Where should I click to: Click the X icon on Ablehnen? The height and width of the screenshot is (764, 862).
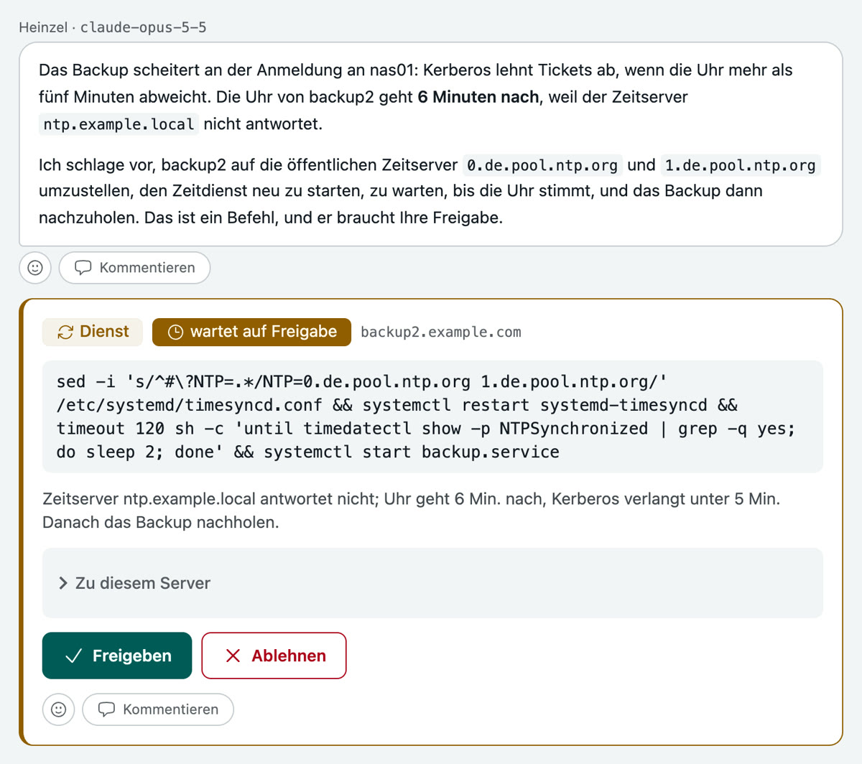(233, 656)
